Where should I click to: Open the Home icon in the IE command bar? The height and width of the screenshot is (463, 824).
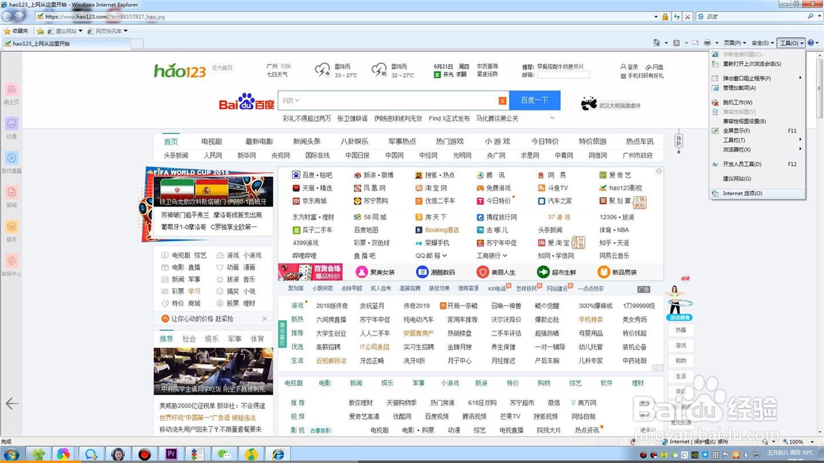(x=657, y=43)
